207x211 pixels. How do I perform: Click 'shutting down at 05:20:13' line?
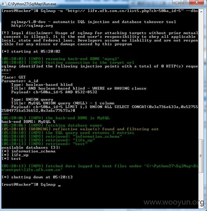(x=37, y=177)
